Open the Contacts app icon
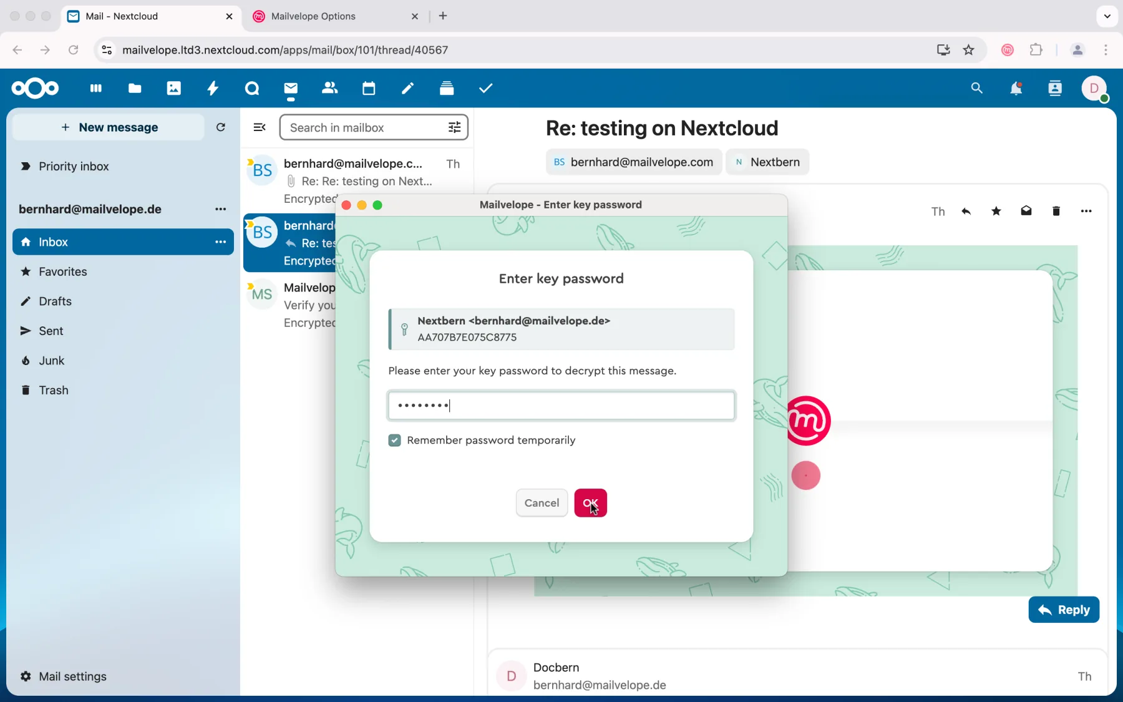The width and height of the screenshot is (1123, 702). click(x=330, y=89)
